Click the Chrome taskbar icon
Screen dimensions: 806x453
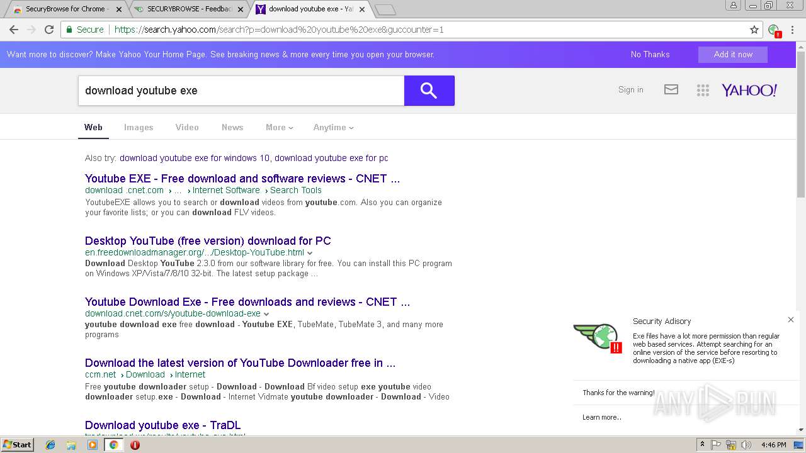coord(113,445)
